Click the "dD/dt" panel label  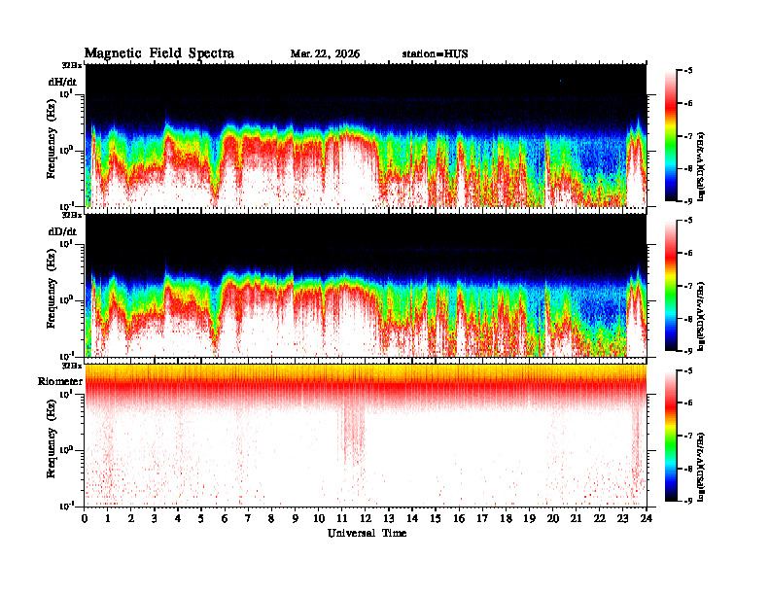[x=62, y=231]
